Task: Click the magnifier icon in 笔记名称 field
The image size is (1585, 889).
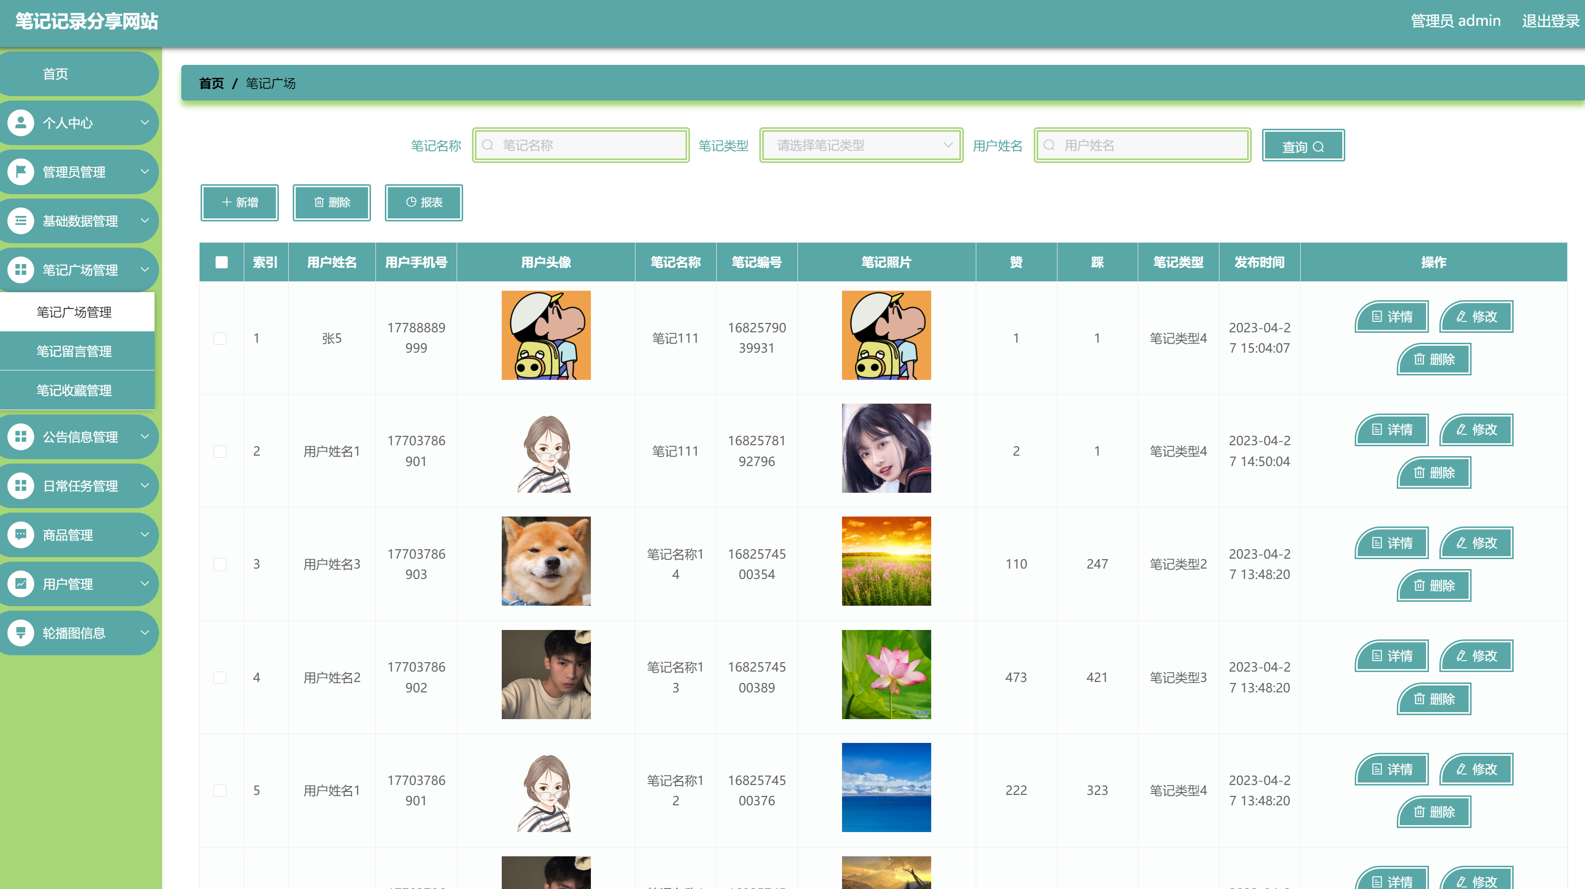Action: point(488,145)
